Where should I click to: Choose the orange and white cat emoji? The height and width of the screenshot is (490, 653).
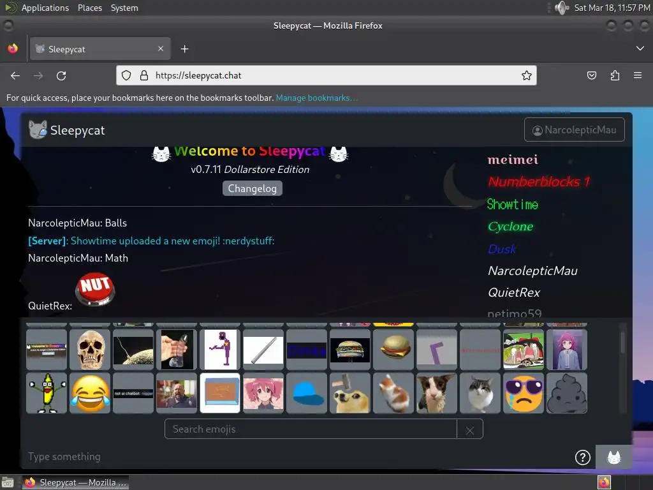393,393
